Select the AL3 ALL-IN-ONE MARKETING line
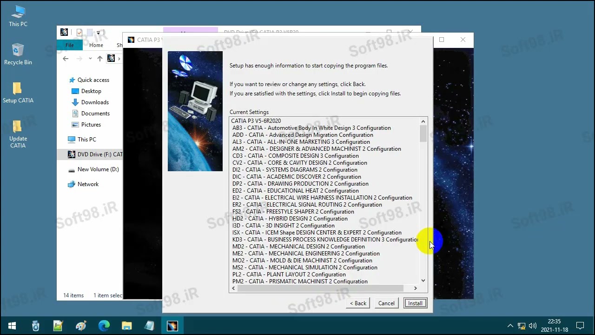This screenshot has height=335, width=595. [301, 142]
